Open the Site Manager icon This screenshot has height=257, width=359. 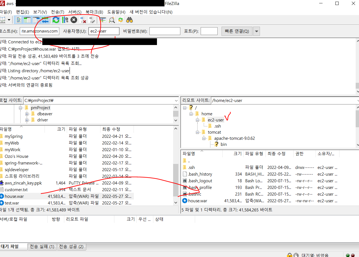tap(3, 20)
